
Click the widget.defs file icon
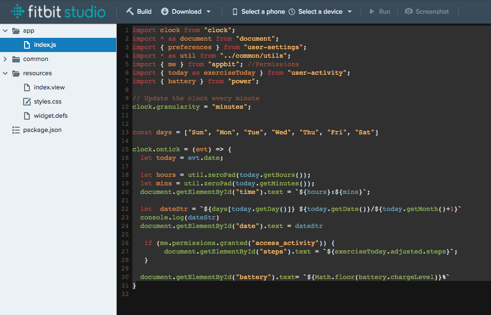27,116
